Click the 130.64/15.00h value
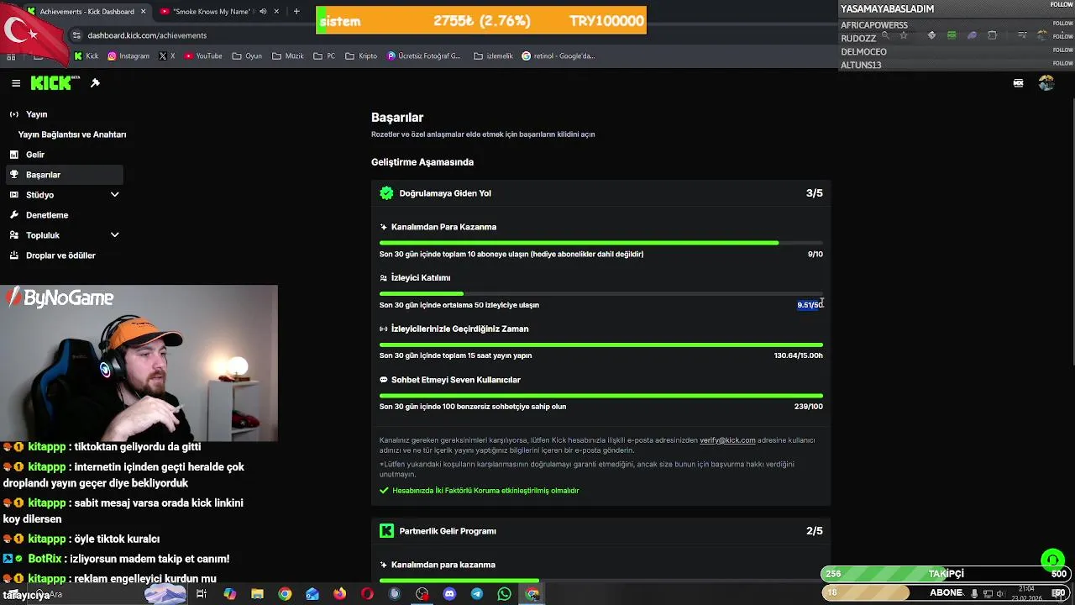 798,355
